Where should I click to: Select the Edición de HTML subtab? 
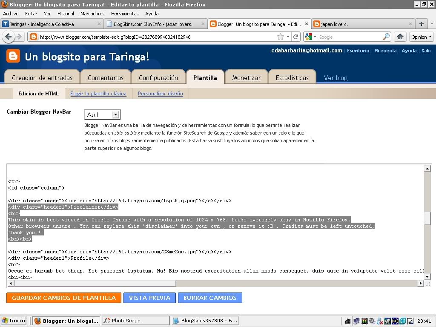38,93
